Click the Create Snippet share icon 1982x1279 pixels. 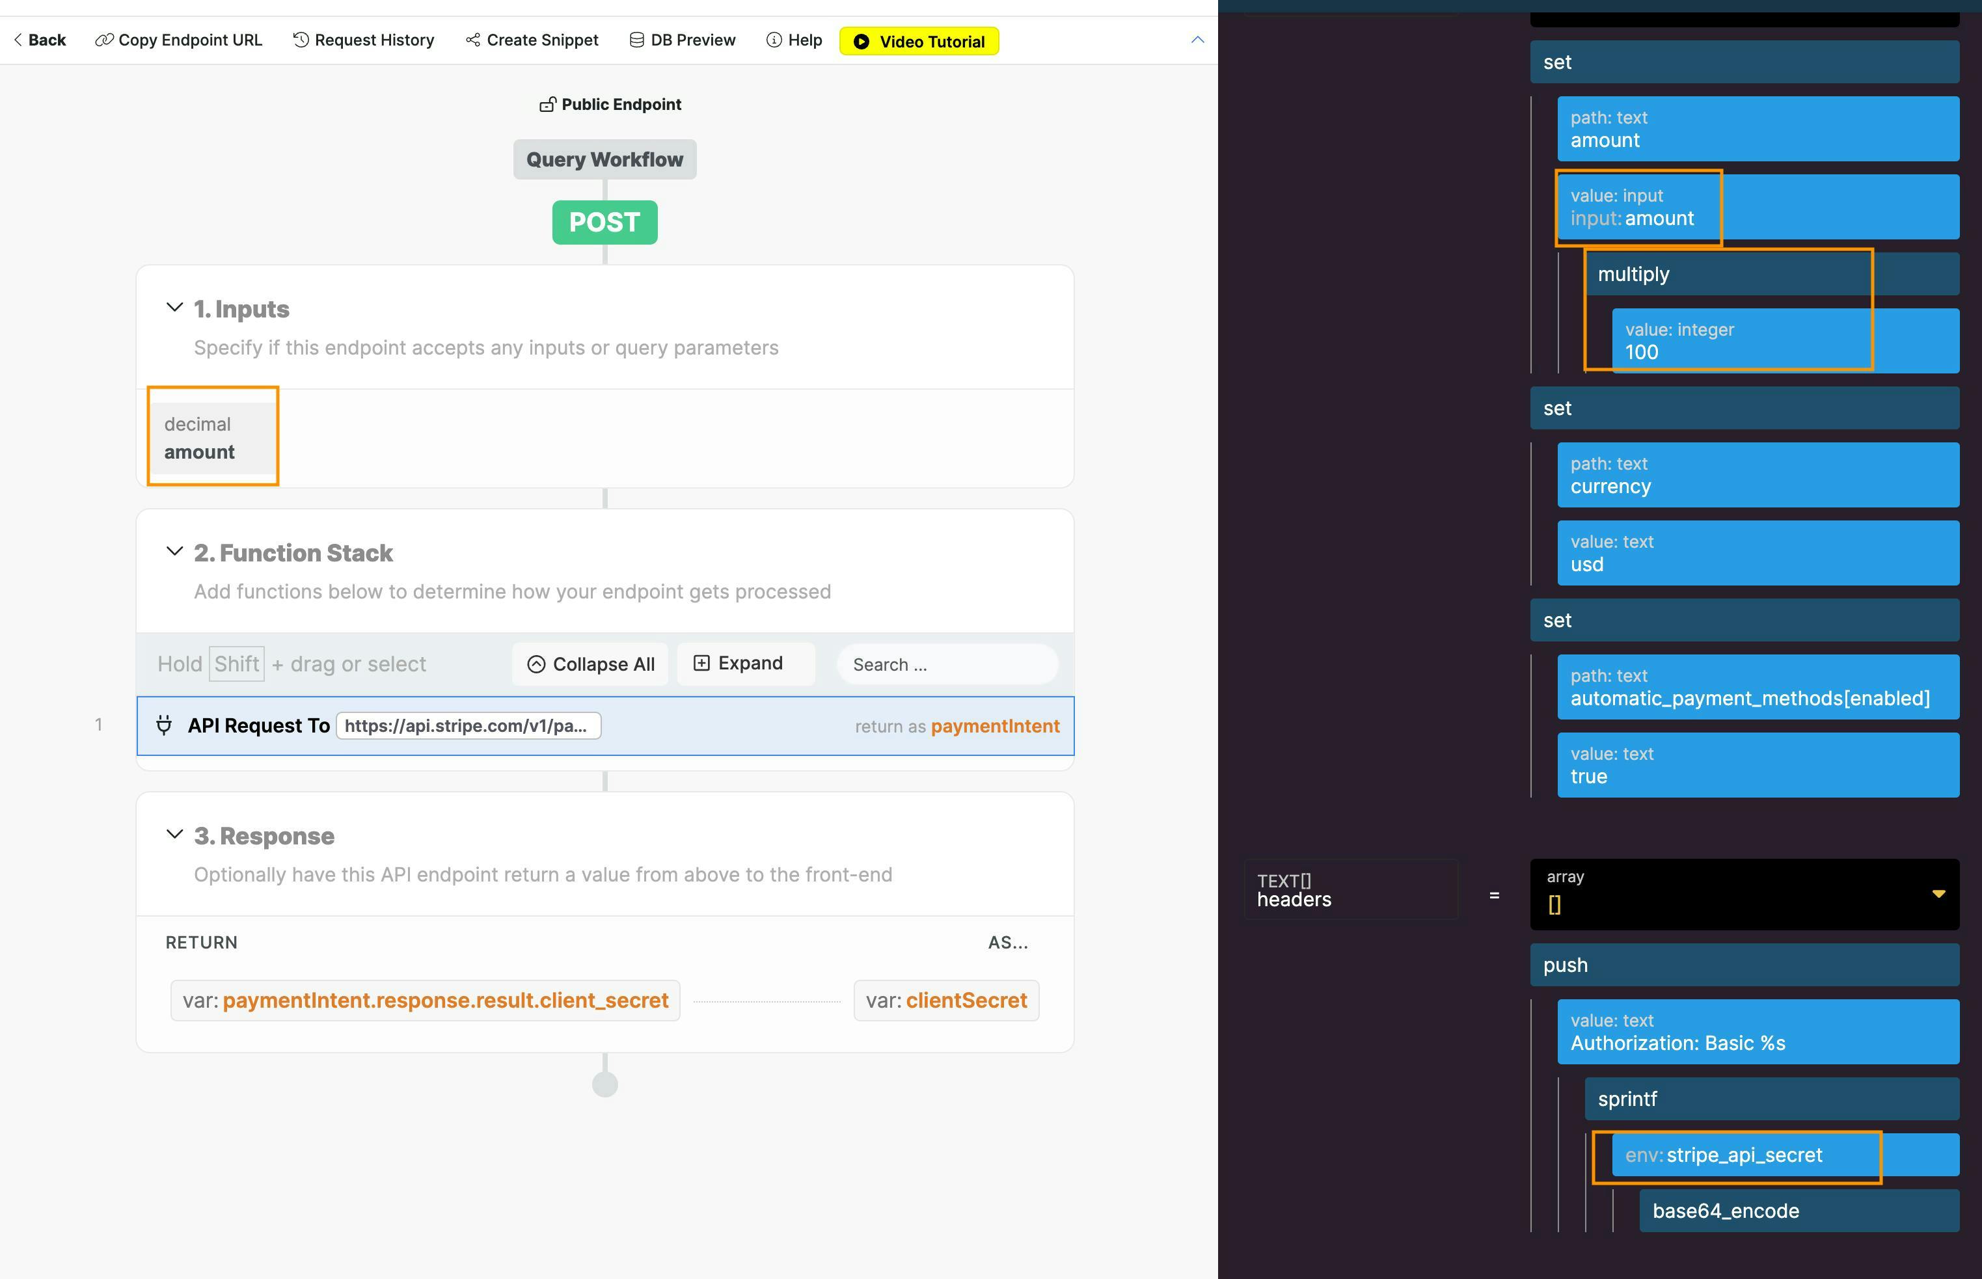point(472,40)
